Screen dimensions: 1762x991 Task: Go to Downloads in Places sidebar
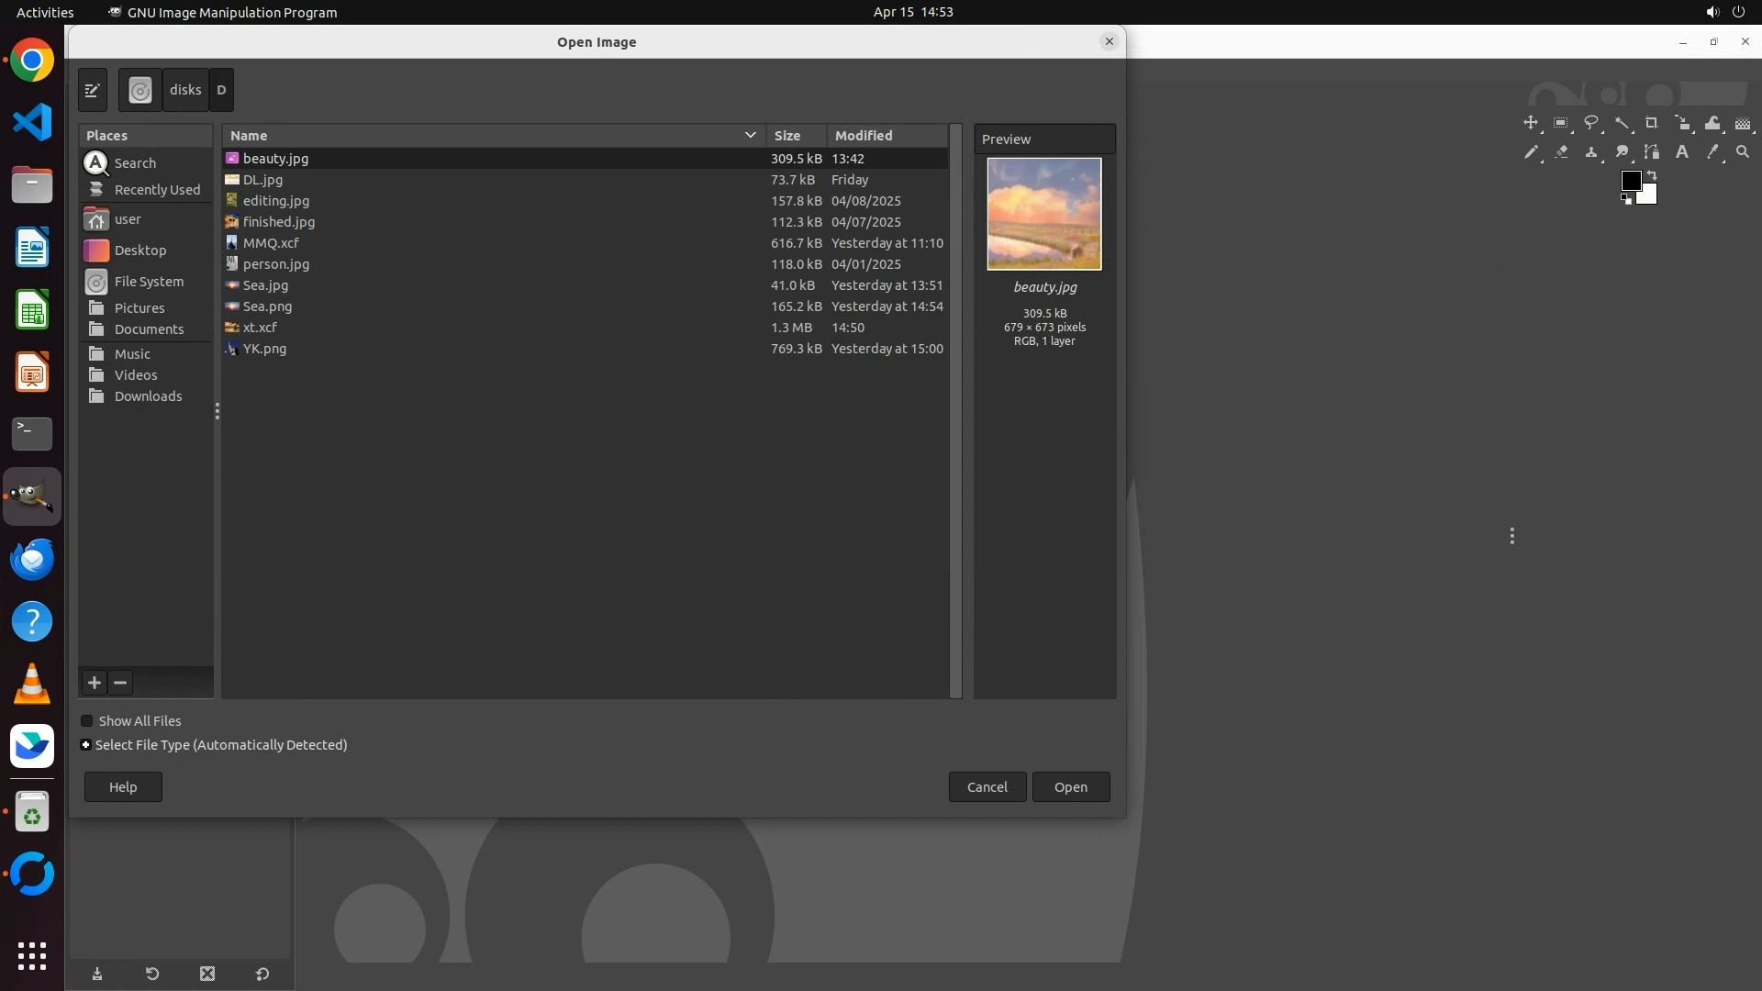coord(148,396)
